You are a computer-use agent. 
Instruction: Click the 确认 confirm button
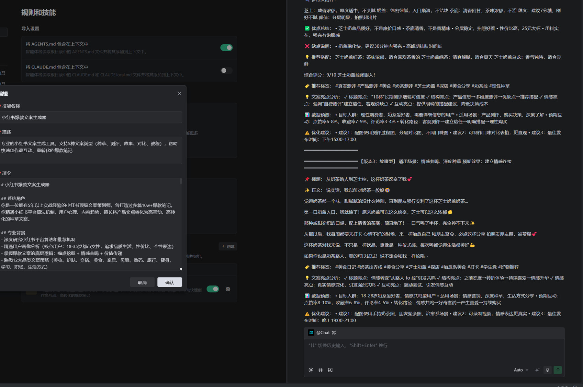tap(170, 282)
